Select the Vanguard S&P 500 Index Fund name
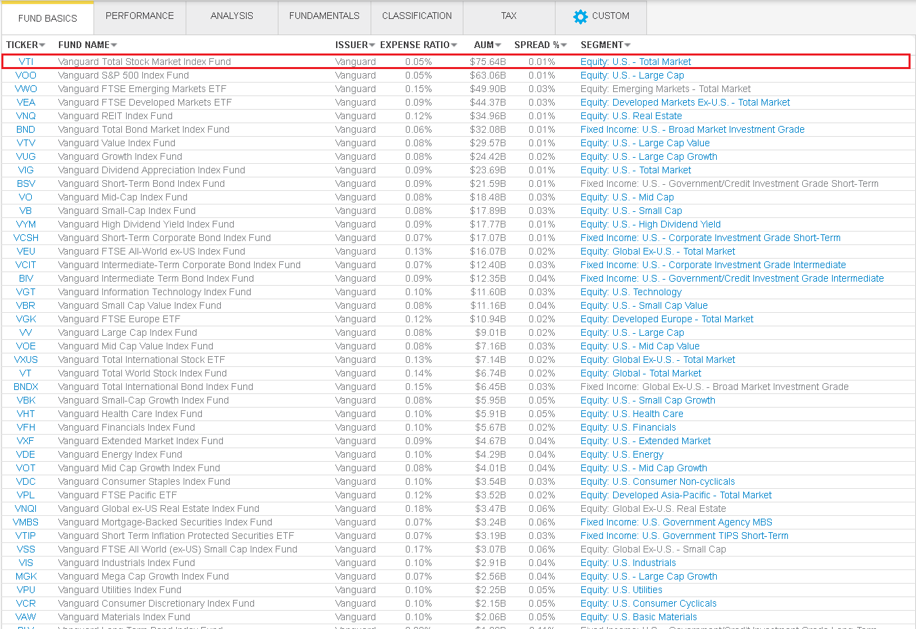The image size is (916, 629). pyautogui.click(x=123, y=75)
